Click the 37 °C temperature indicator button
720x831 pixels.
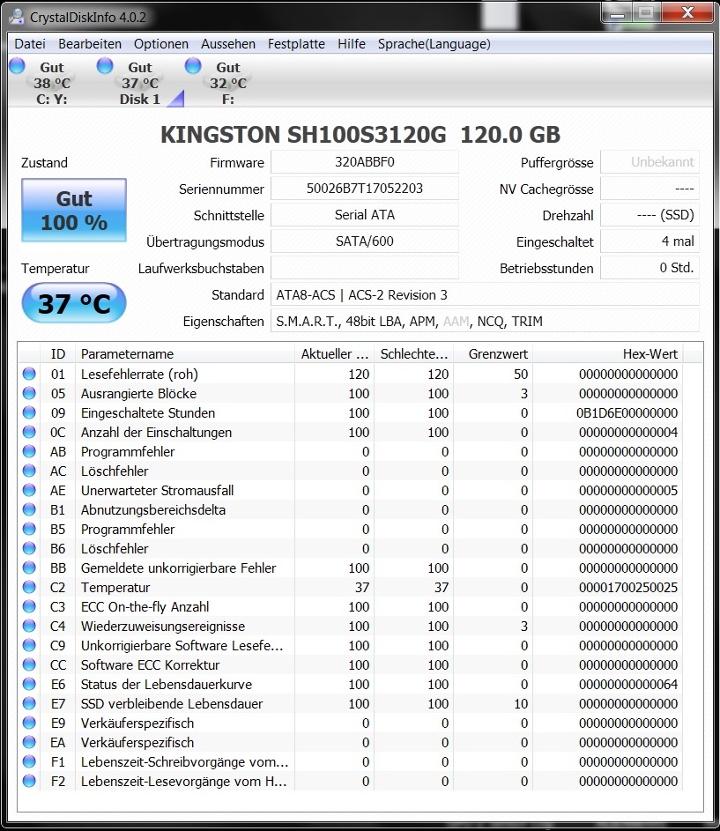point(74,303)
